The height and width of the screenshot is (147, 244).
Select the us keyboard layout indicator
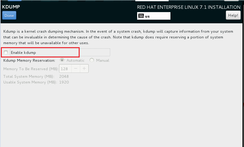(153, 16)
